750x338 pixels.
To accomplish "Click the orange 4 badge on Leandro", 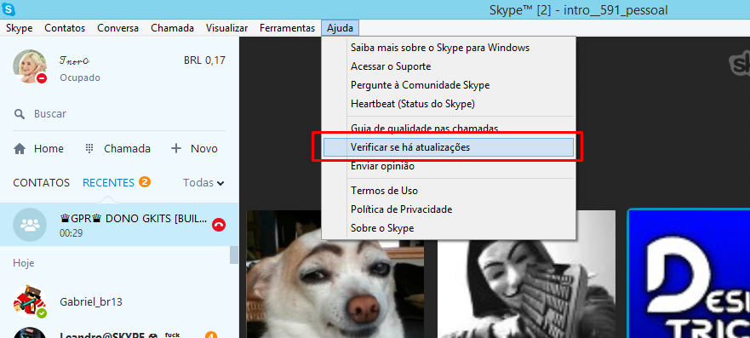I will 211,335.
